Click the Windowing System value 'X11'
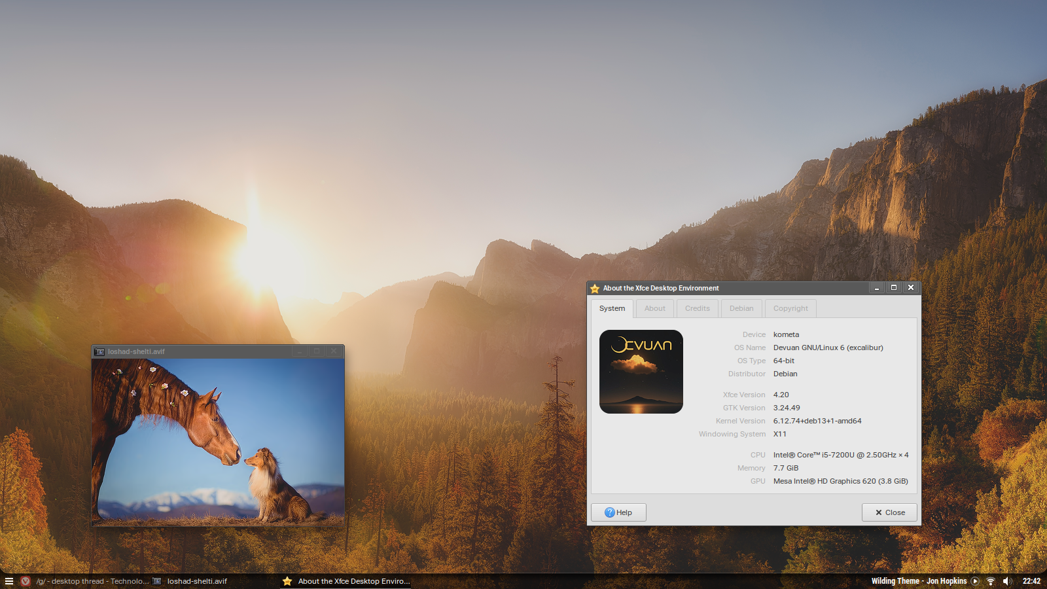 click(x=779, y=434)
